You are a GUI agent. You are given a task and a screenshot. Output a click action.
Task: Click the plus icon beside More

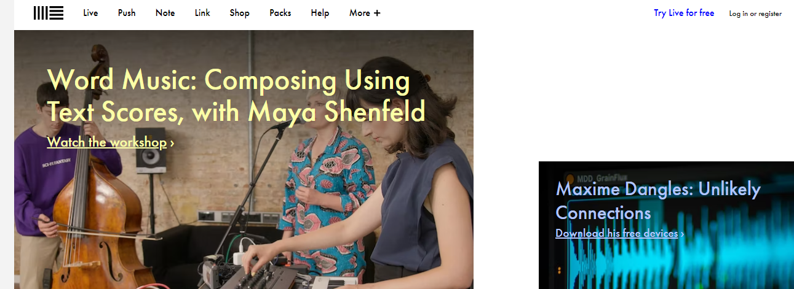pos(377,13)
